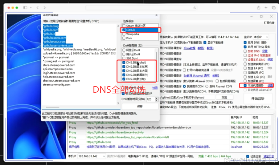
Task: Open the browser share icon
Action: (259, 8)
